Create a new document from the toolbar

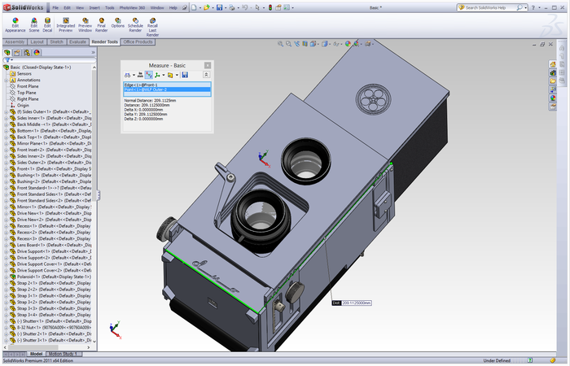click(194, 7)
